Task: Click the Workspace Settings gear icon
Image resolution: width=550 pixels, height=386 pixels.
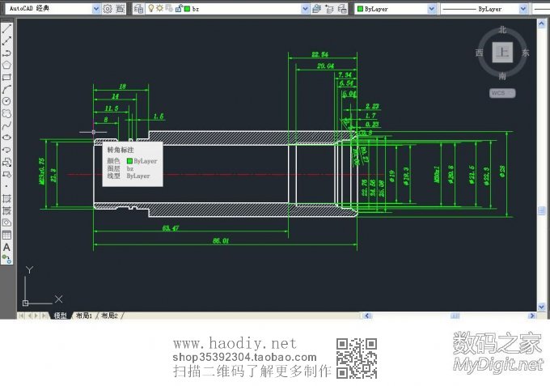Action: click(x=108, y=8)
